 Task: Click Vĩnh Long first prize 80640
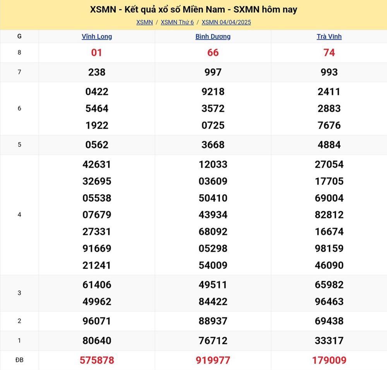97,341
